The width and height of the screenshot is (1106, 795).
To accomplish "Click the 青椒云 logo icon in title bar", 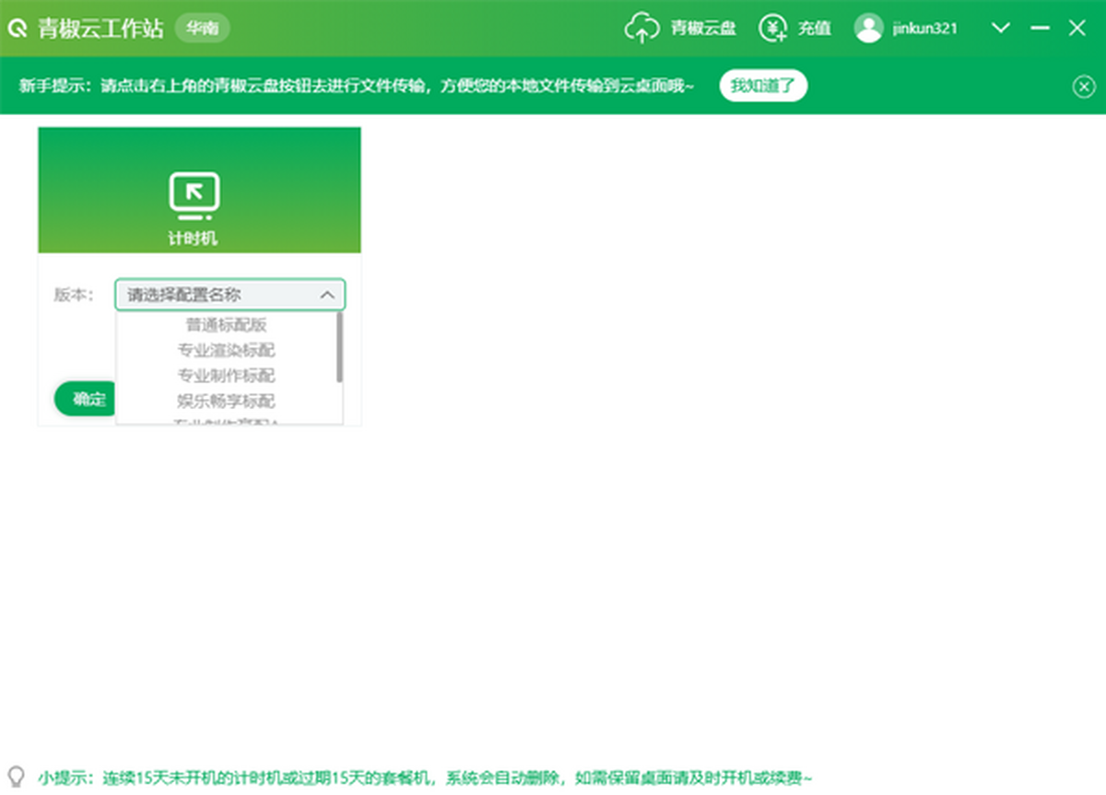I will pyautogui.click(x=17, y=29).
